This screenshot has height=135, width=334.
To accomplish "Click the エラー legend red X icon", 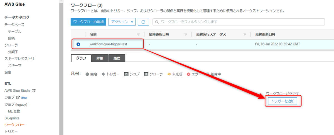I will pyautogui.click(x=188, y=74).
